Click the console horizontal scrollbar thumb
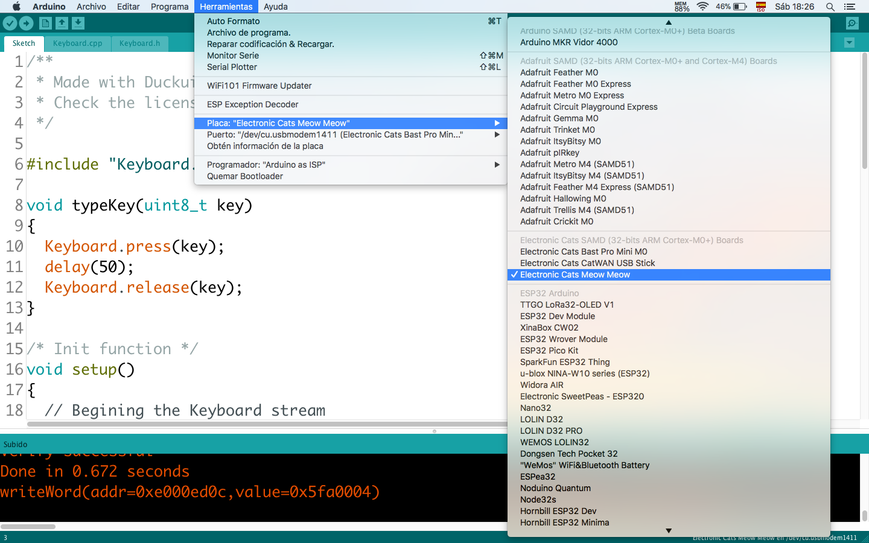The image size is (869, 543). 28,527
